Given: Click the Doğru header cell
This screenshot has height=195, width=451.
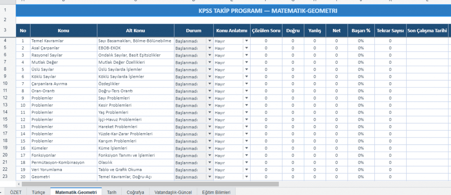Looking at the screenshot, I should [293, 31].
